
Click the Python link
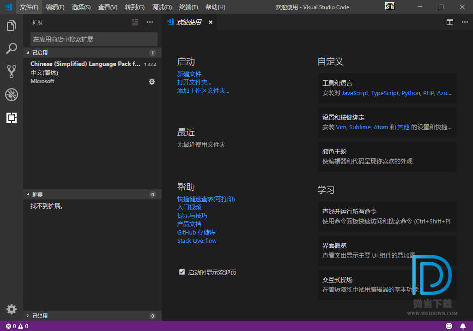[x=411, y=93]
